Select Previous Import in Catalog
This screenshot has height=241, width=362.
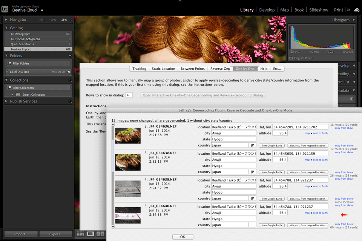(38, 49)
